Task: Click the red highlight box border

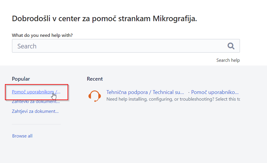Action: point(37,85)
